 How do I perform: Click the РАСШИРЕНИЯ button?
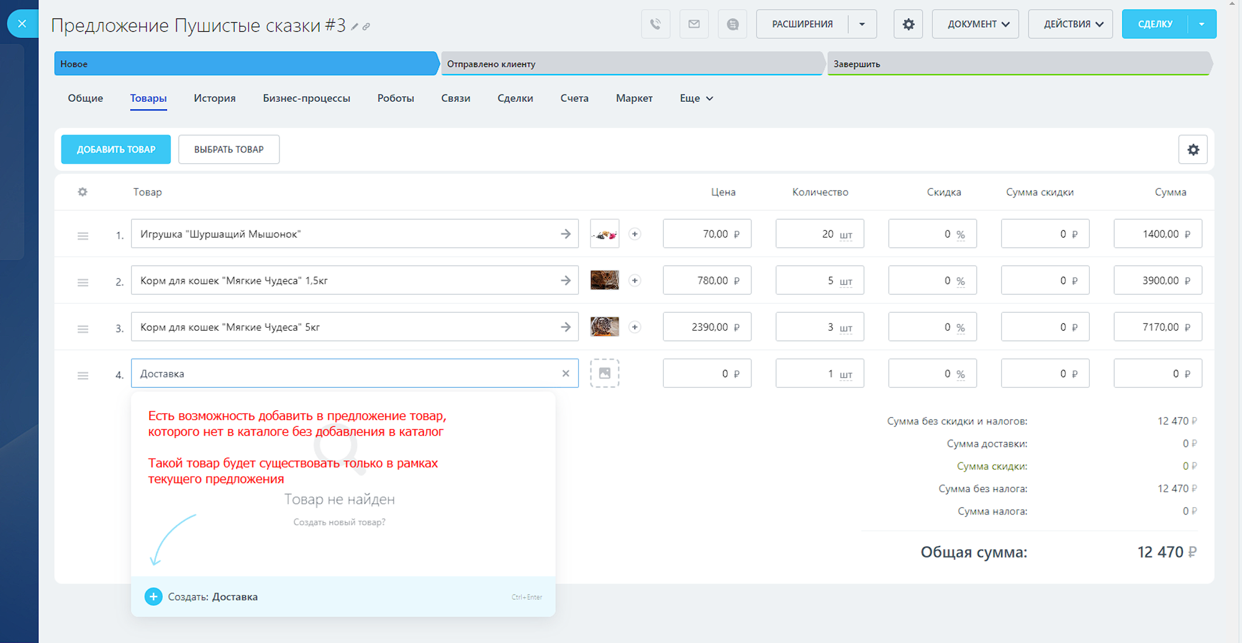click(802, 24)
